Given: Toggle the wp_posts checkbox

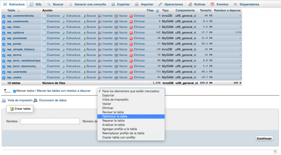Looking at the screenshot, I should [4, 44].
